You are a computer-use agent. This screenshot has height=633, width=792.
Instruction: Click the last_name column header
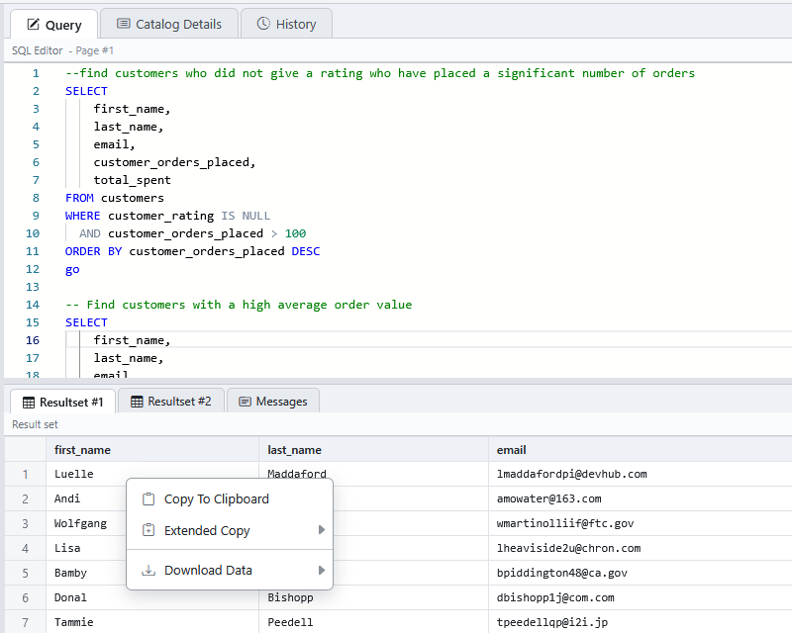(374, 450)
